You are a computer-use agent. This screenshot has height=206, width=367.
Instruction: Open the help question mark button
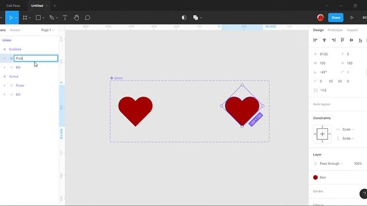click(x=364, y=194)
